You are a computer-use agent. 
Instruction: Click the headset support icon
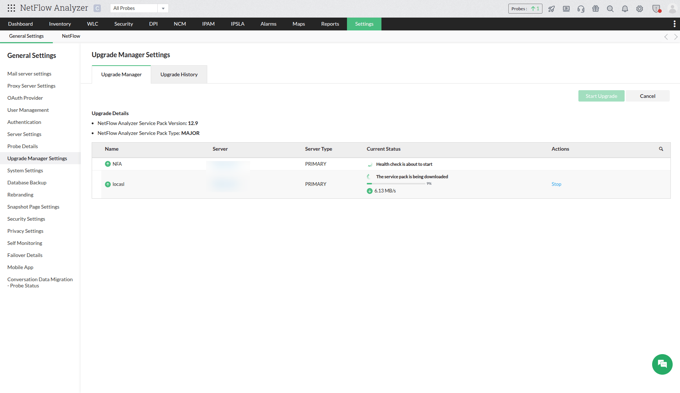click(581, 9)
